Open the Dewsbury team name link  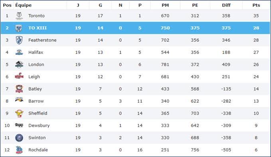[39, 125]
